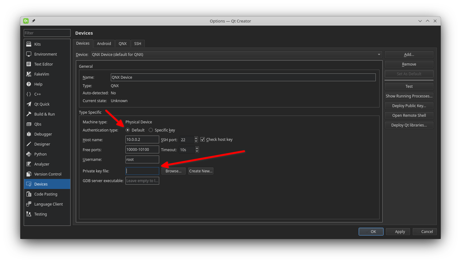Image resolution: width=461 pixels, height=263 pixels.
Task: Decrease the Timeout value
Action: (x=197, y=151)
